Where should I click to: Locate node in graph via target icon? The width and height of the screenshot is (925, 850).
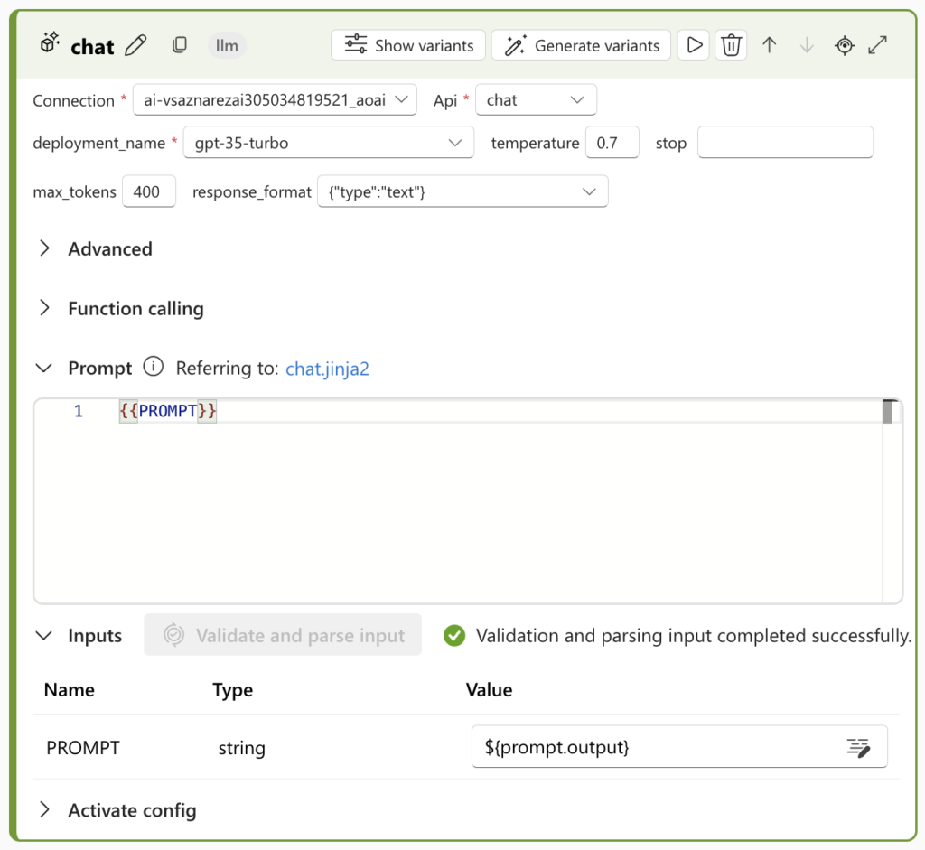(844, 45)
